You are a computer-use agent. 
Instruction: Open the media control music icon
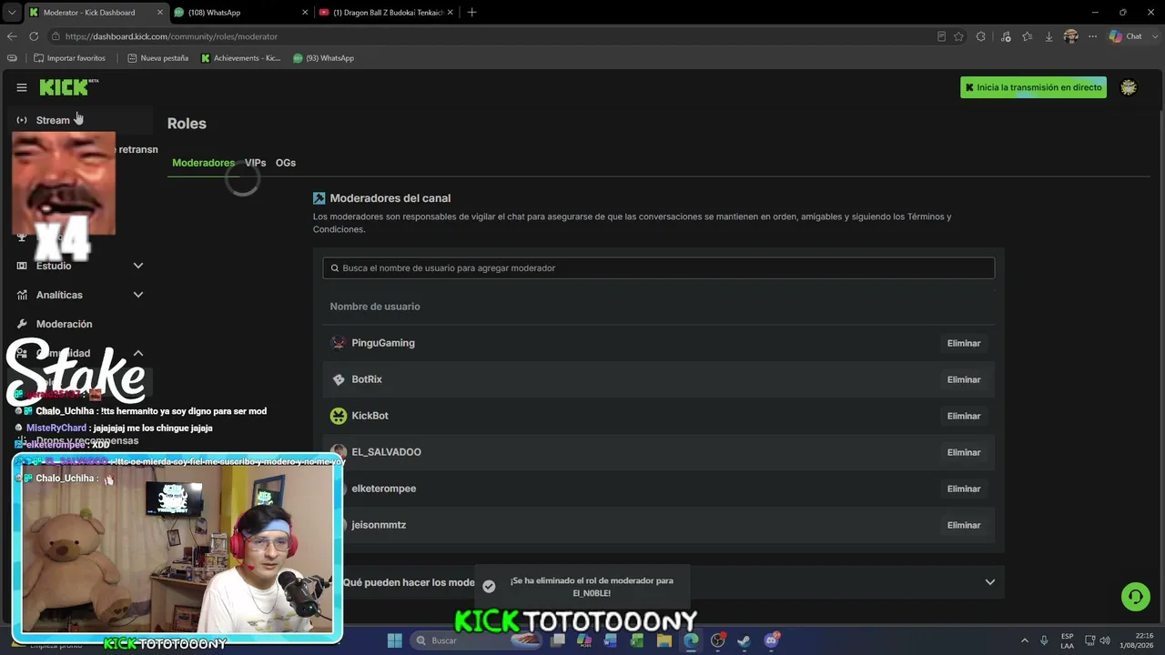pyautogui.click(x=1006, y=36)
